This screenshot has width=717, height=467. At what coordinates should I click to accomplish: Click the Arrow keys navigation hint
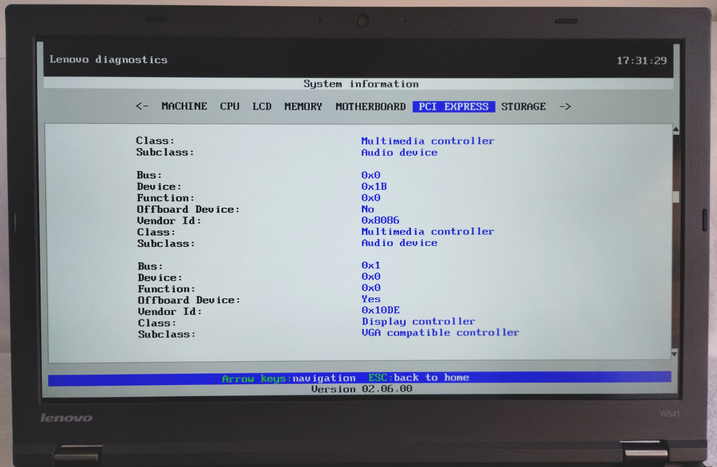(x=289, y=378)
